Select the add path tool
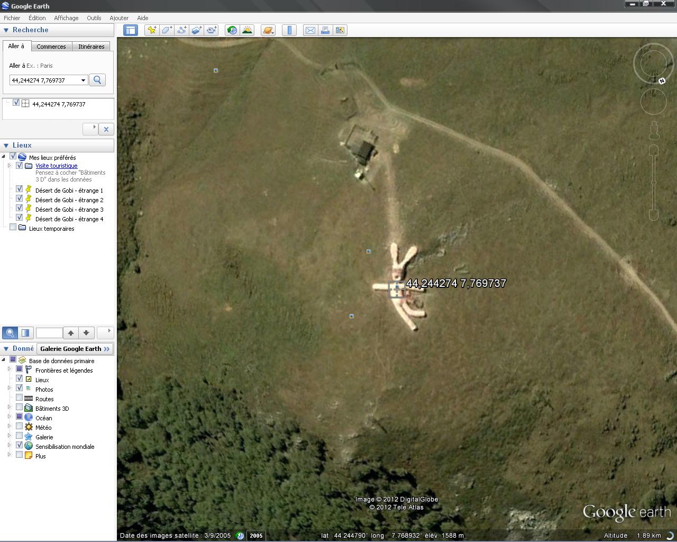Image resolution: width=677 pixels, height=542 pixels. pos(181,30)
